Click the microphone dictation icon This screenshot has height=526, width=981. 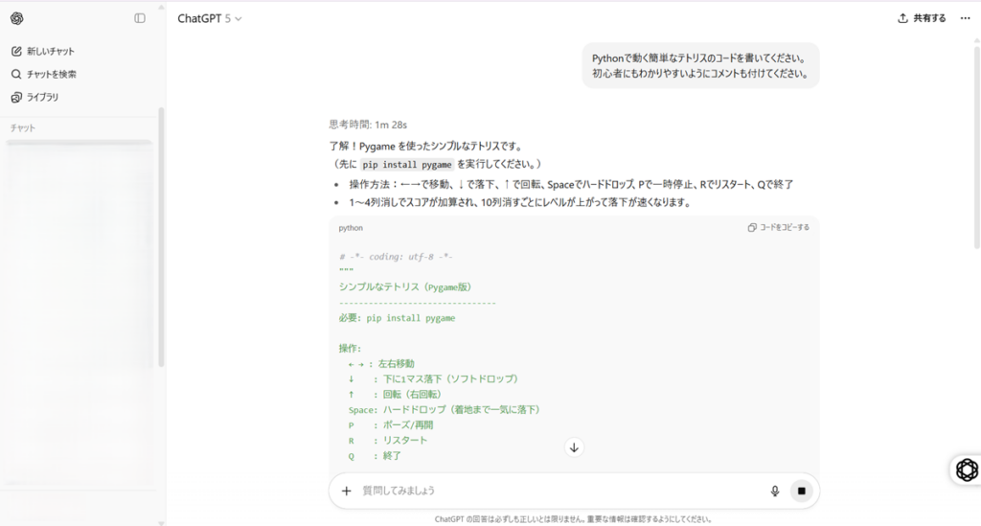[x=774, y=491]
